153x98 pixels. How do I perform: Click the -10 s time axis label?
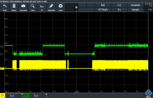pos(19,91)
